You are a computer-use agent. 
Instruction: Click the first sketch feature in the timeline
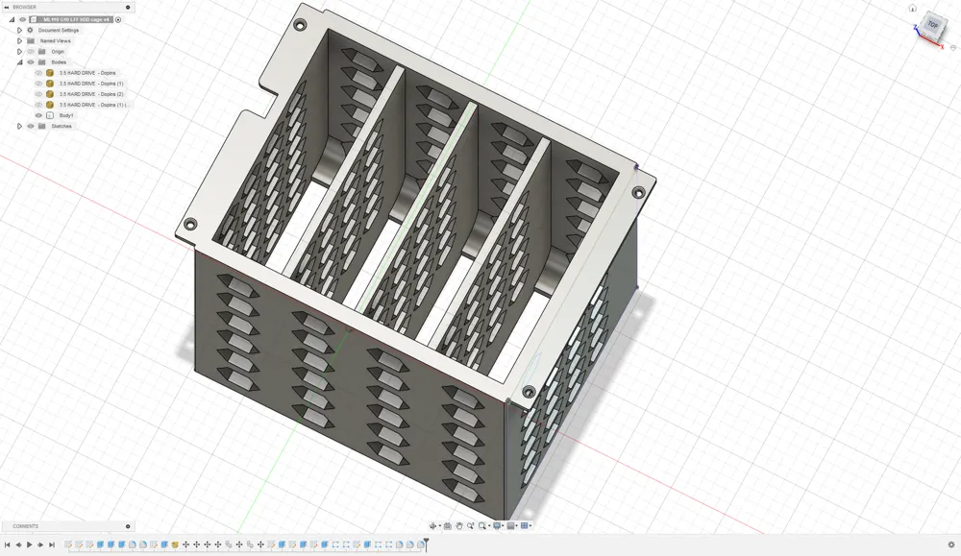coord(68,544)
